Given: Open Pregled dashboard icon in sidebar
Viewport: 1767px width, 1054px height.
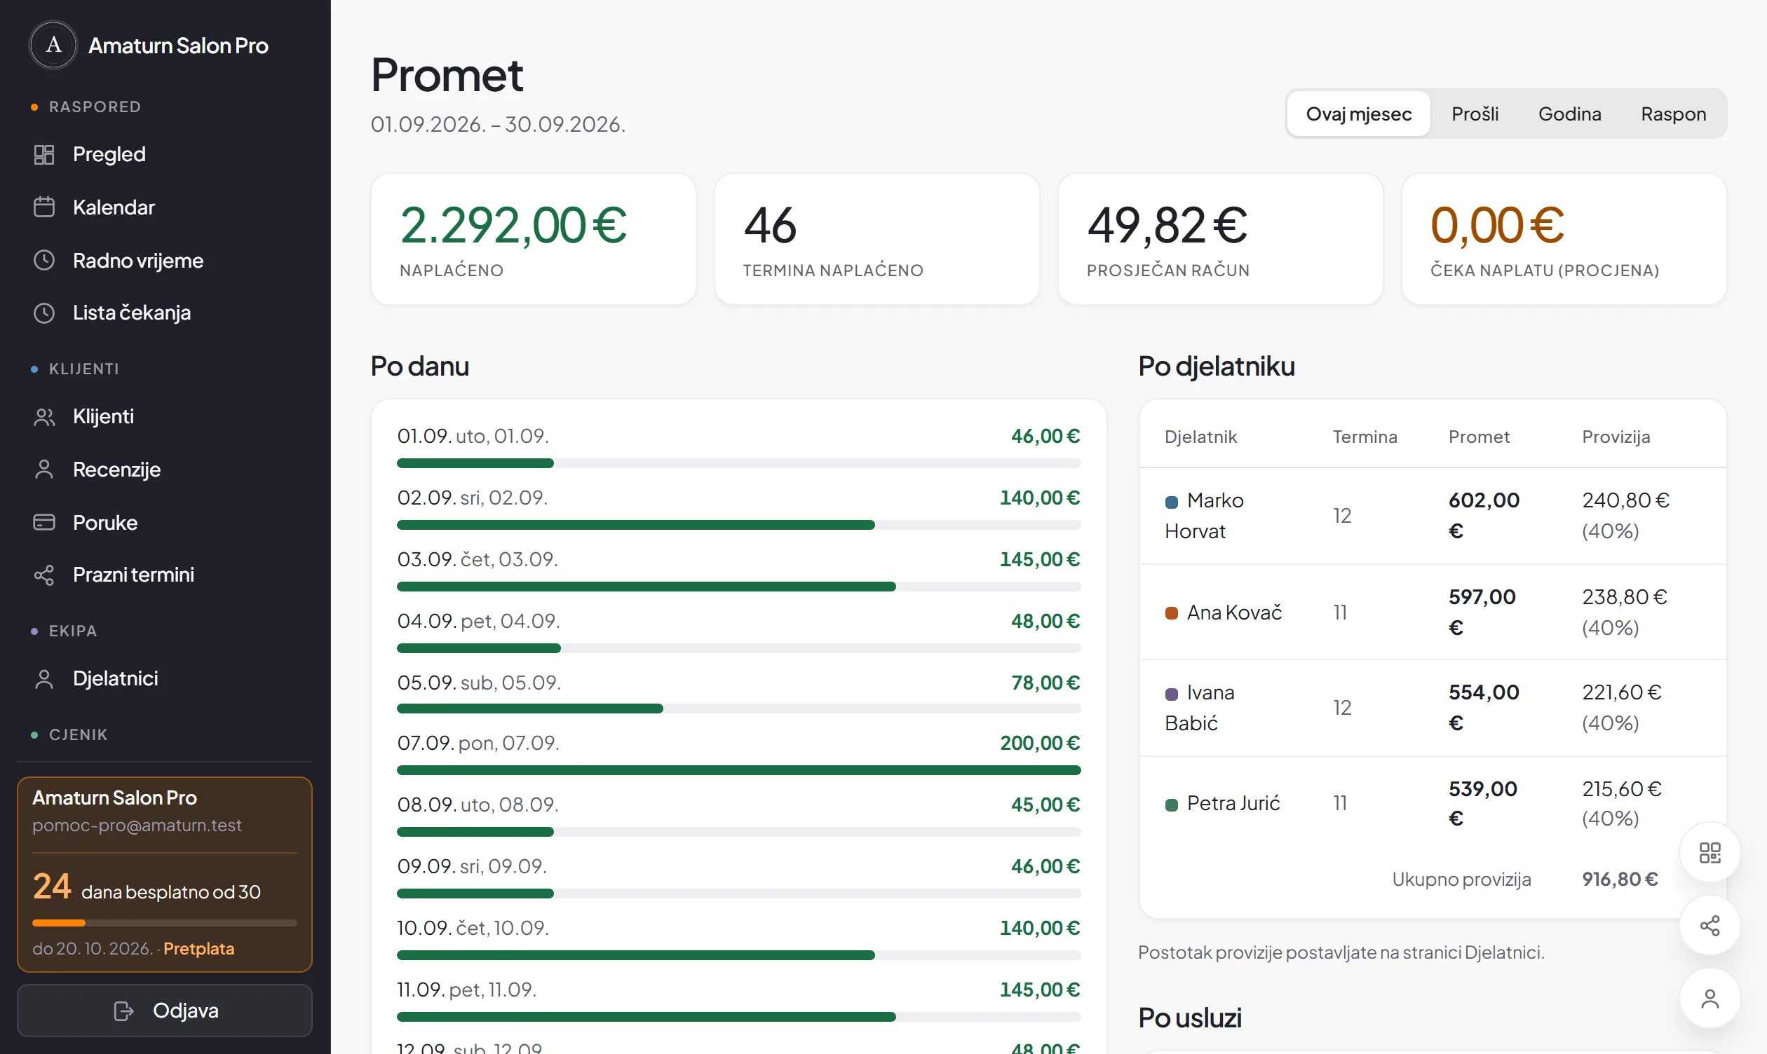Looking at the screenshot, I should (x=44, y=154).
